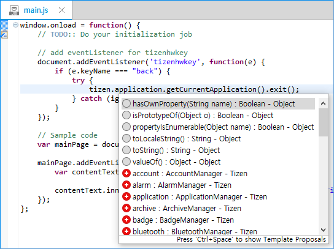Click the gray circle icon beside toString

click(x=126, y=150)
